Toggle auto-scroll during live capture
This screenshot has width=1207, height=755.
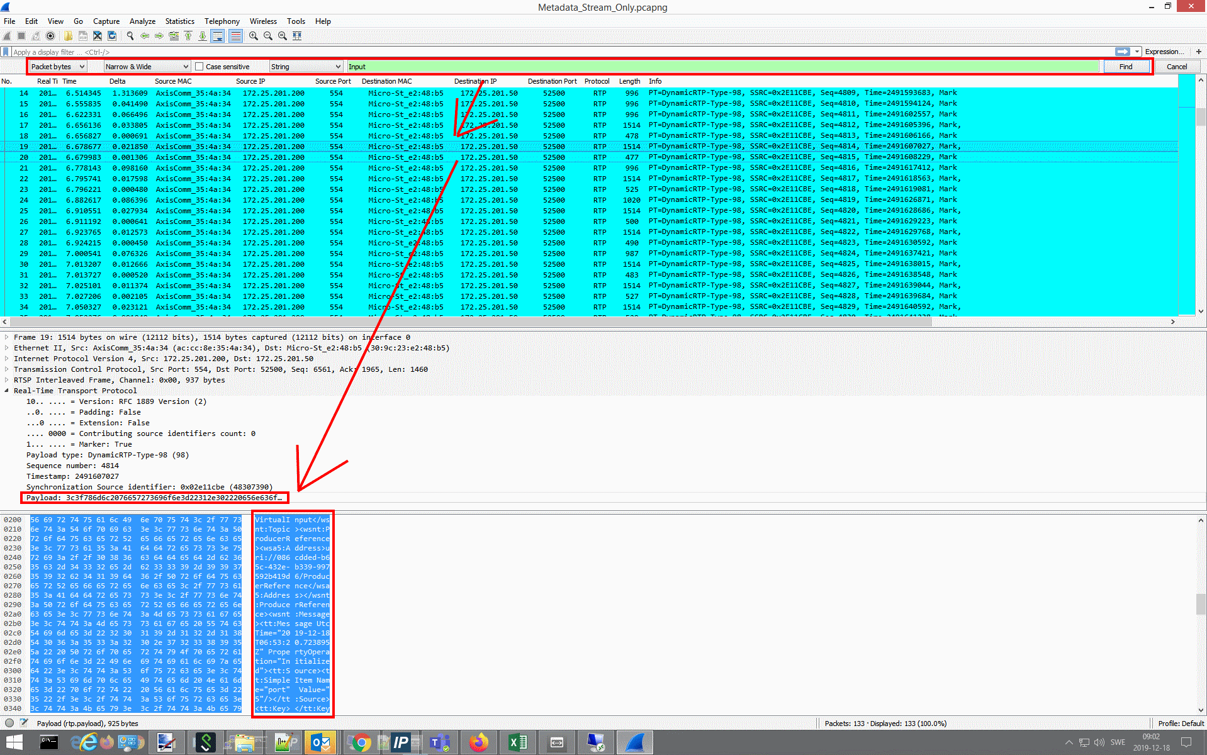(x=217, y=36)
